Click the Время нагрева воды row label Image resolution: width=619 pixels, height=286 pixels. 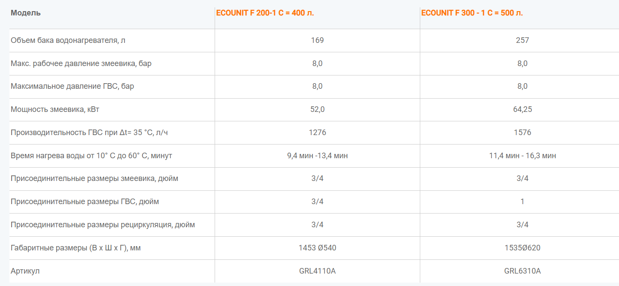(91, 156)
